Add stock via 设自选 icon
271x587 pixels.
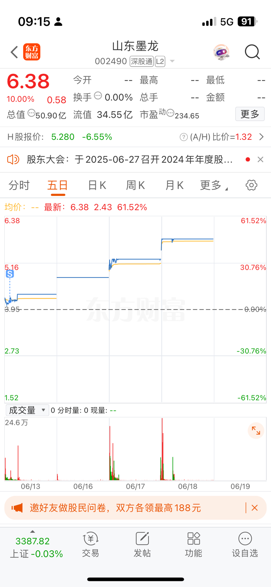[x=245, y=545]
